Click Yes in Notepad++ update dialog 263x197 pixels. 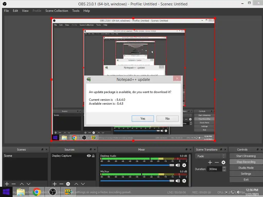(143, 119)
